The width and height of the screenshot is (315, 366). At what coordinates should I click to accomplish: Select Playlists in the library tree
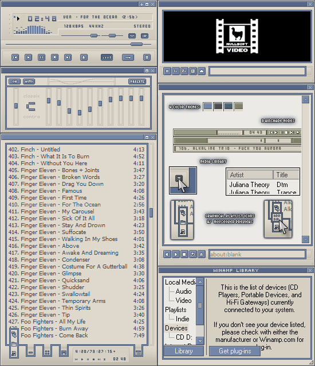pyautogui.click(x=176, y=310)
